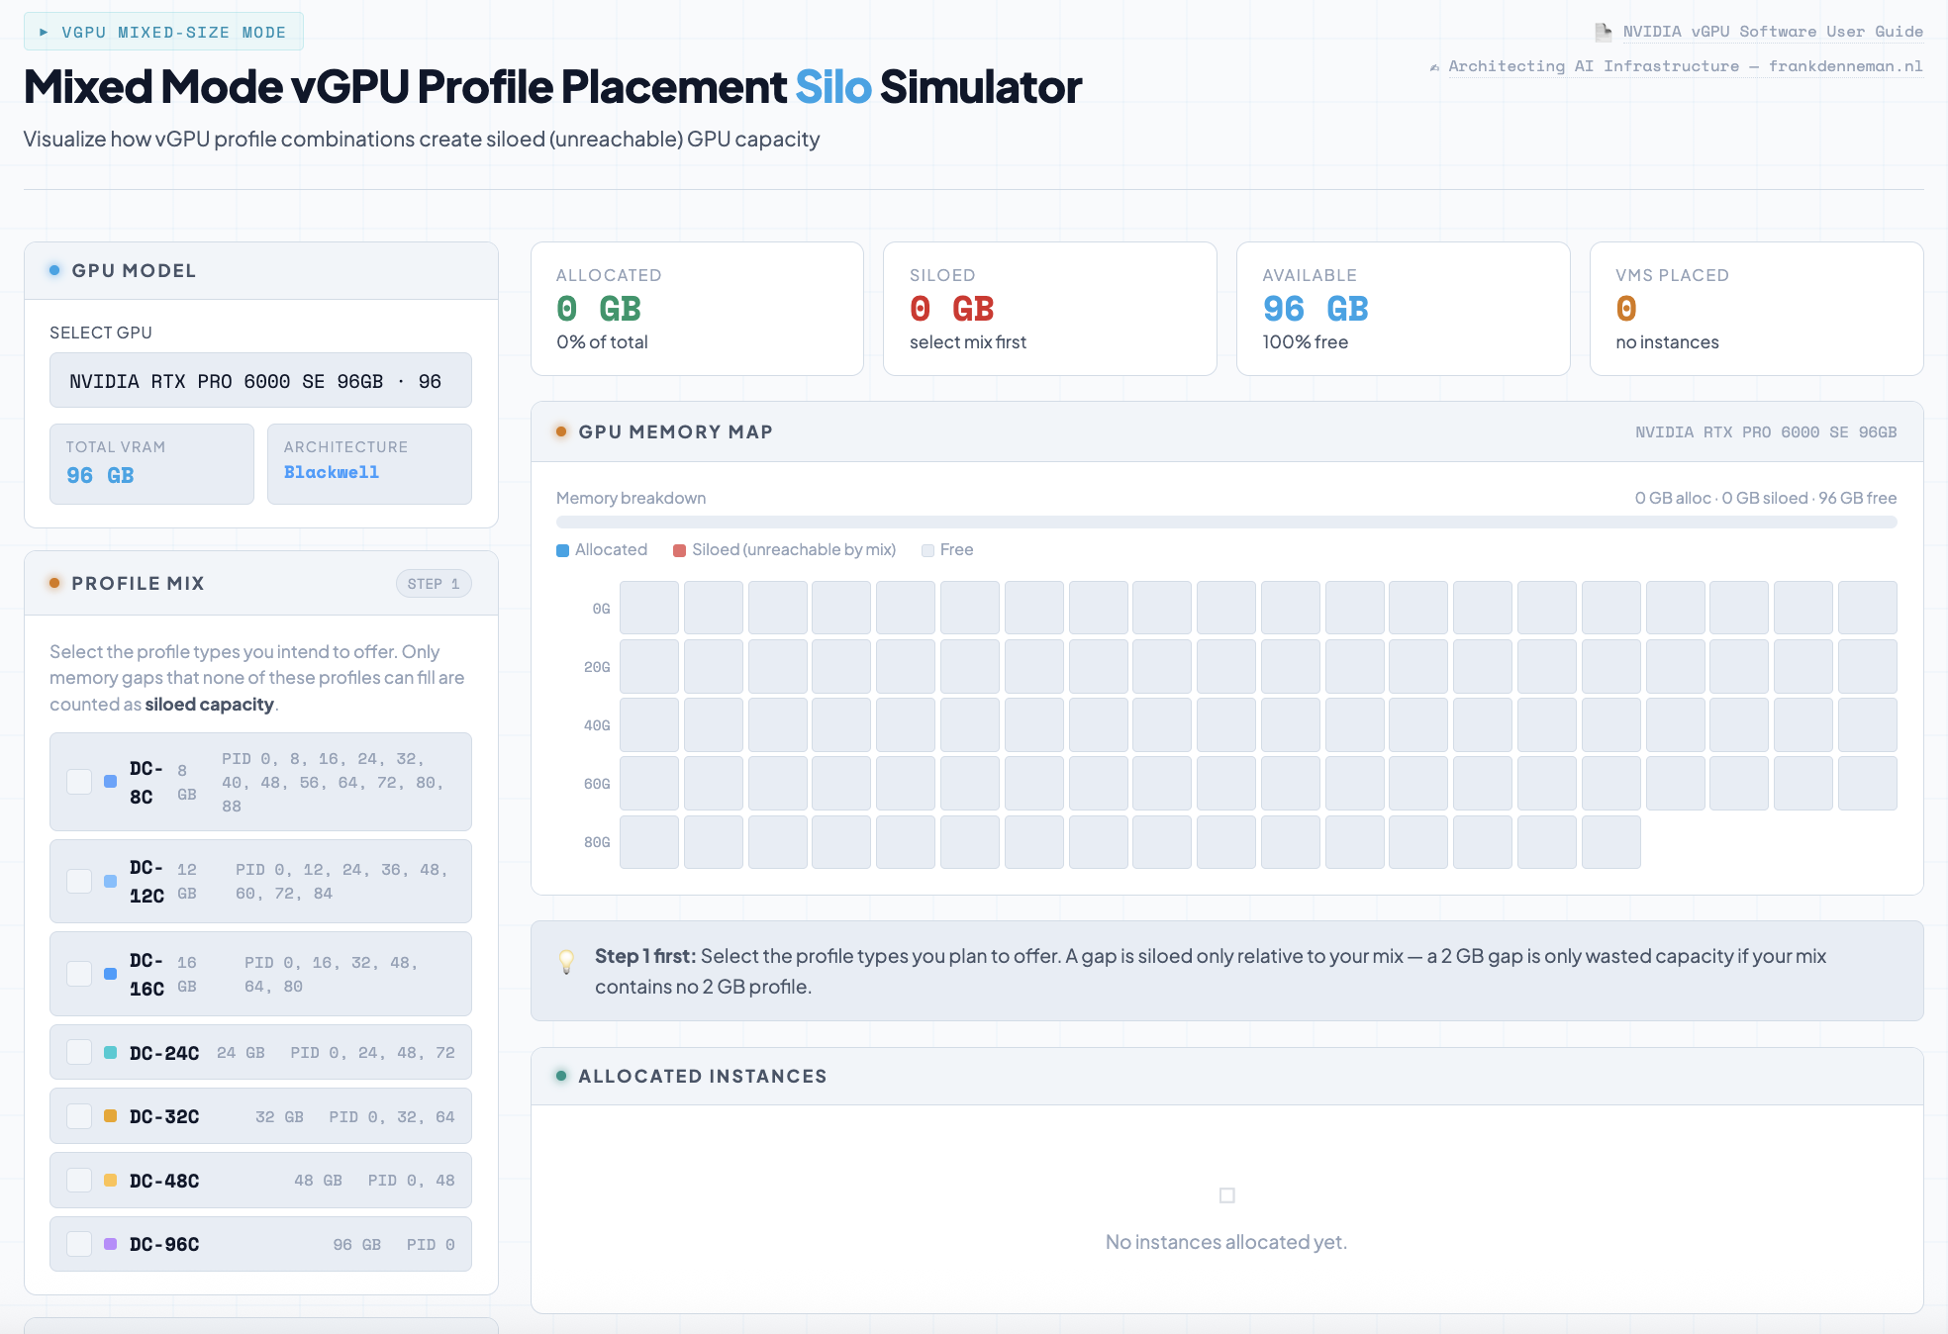
Task: Click the empty-box icon in Allocated Instances
Action: 1226,1195
